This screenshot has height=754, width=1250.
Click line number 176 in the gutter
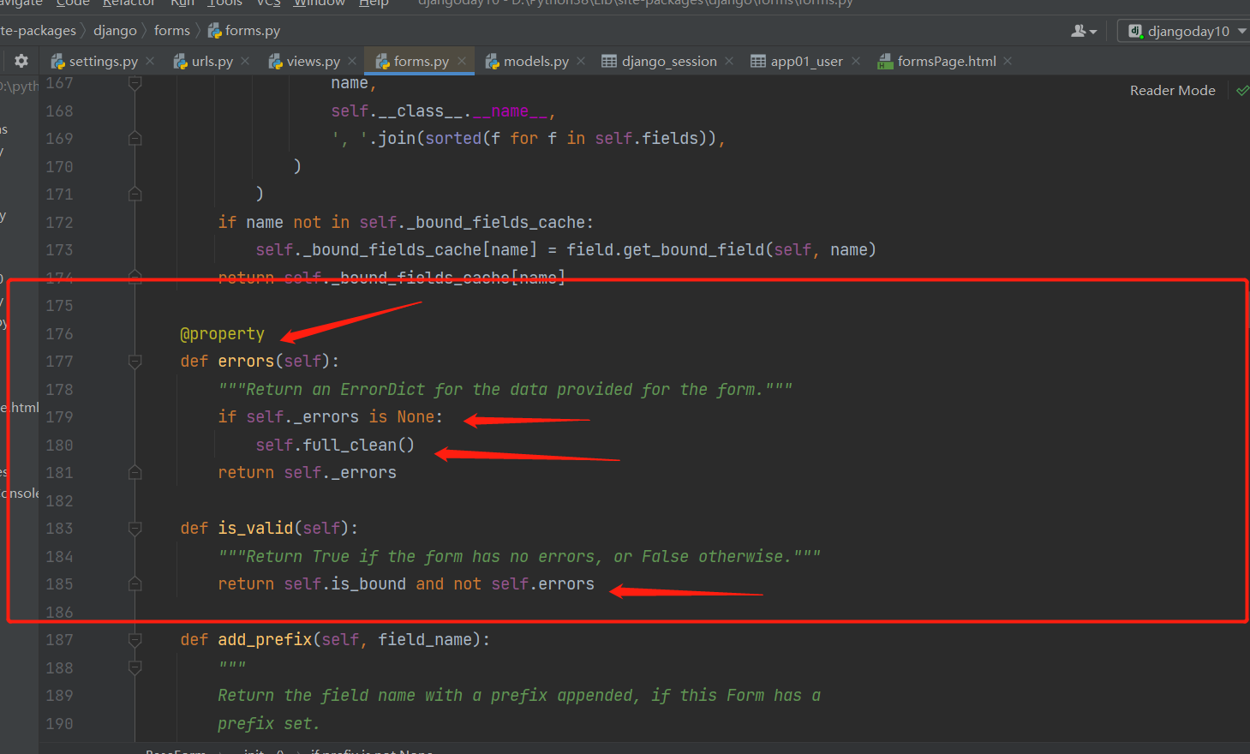click(59, 334)
